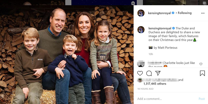Share the post via paper plane icon
This screenshot has width=208, height=104.
point(158,73)
